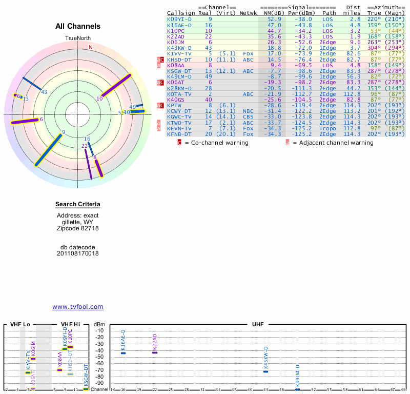
Task: Click the red N north marker on radar
Action: coord(91,47)
